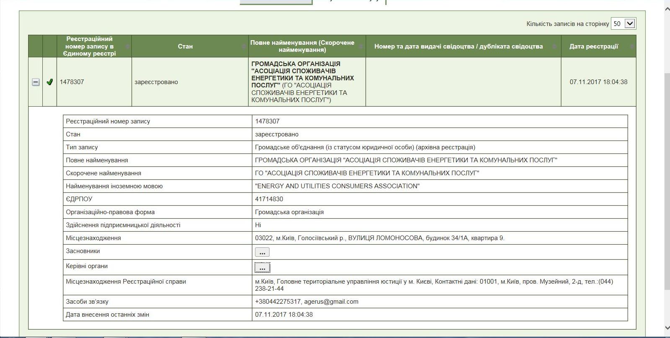Viewport: 670px width, 338px height.
Task: Click the bold organization name in results row
Action: [302, 74]
